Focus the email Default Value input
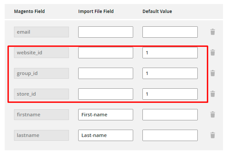This screenshot has height=152, width=228. click(x=170, y=32)
